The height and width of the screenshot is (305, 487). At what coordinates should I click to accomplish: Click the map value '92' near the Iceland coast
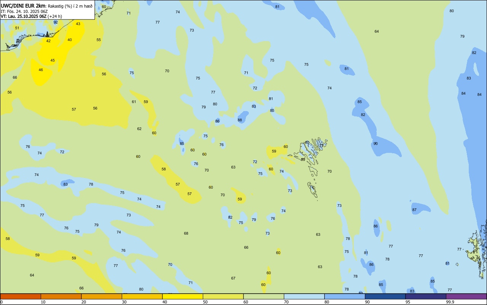(x=56, y=22)
